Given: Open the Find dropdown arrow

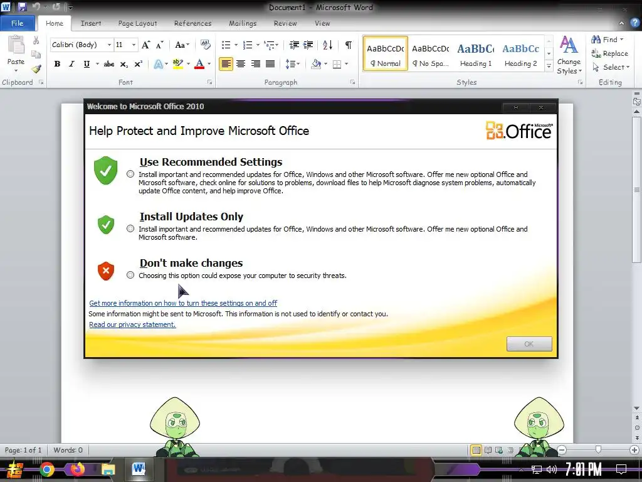Looking at the screenshot, I should click(x=621, y=40).
